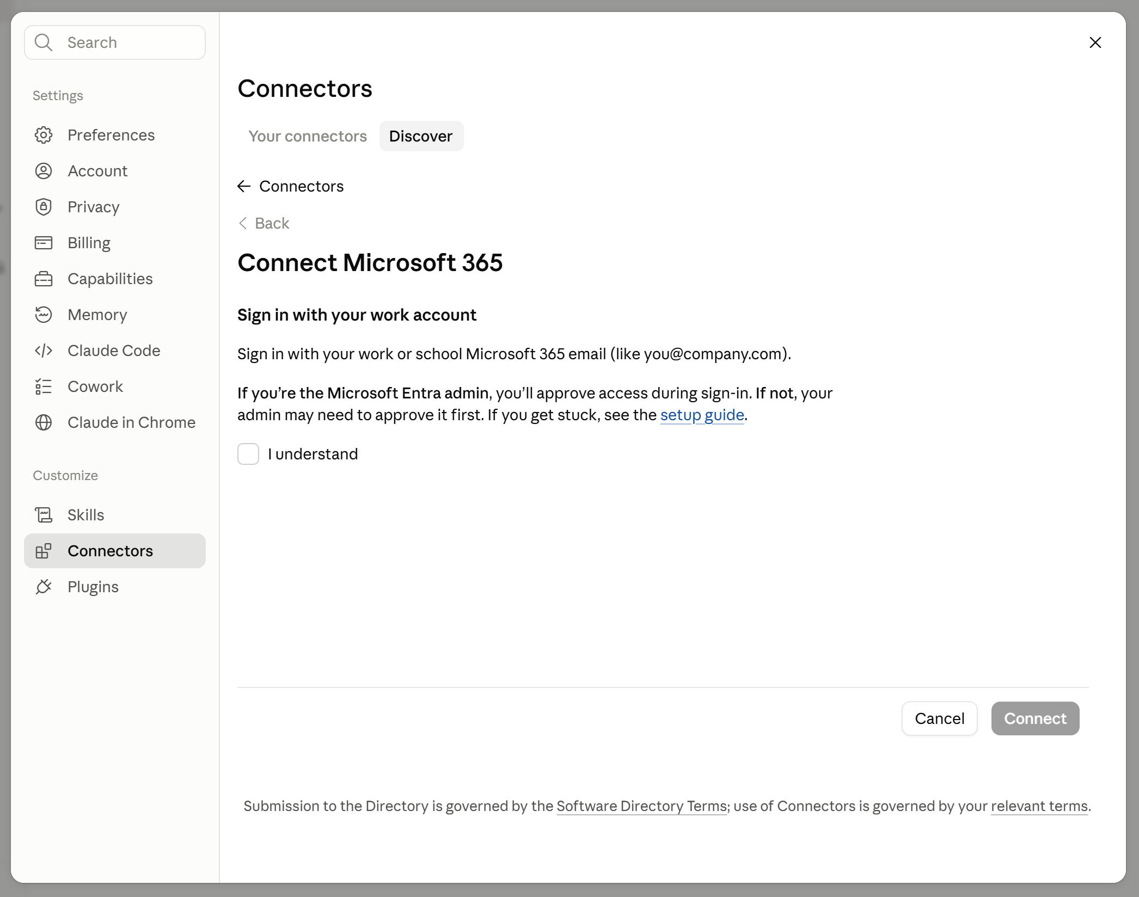The width and height of the screenshot is (1139, 897).
Task: Open the Skills customize section
Action: click(x=115, y=515)
